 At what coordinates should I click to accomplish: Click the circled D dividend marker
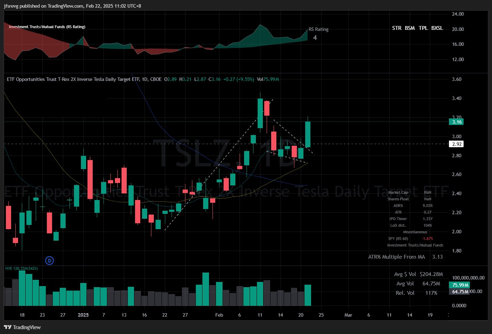(x=50, y=260)
